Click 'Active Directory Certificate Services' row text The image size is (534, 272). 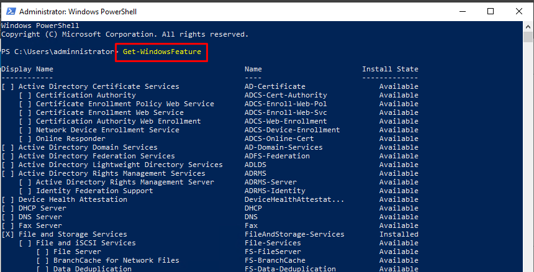tap(99, 86)
